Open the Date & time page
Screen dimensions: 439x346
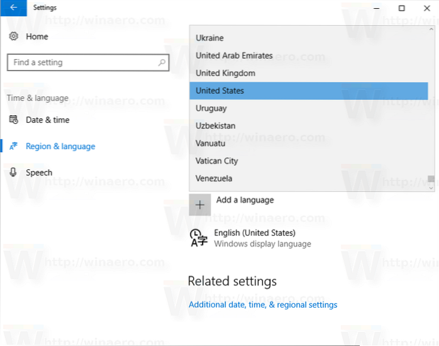(x=48, y=120)
